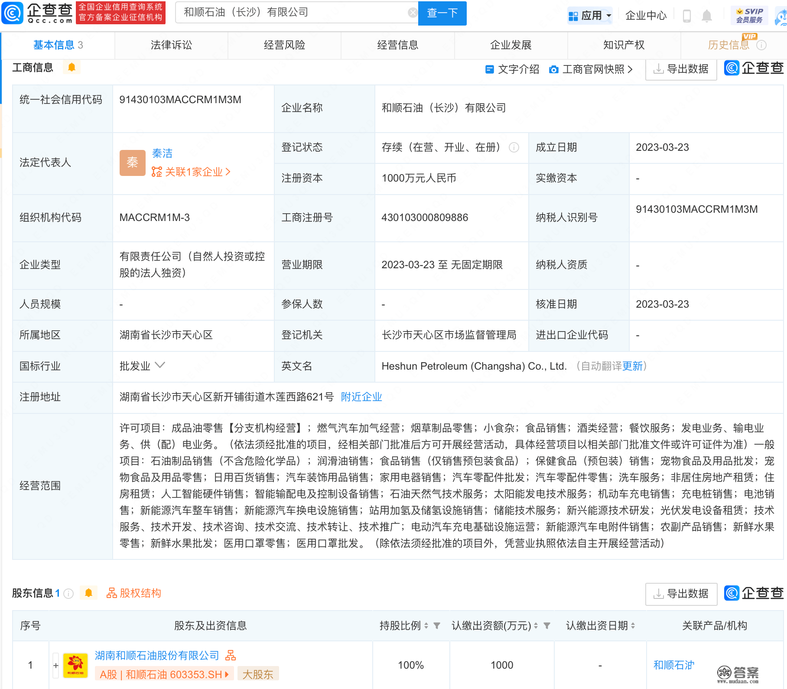Click 工商注册号 value 430103000809886

(425, 218)
